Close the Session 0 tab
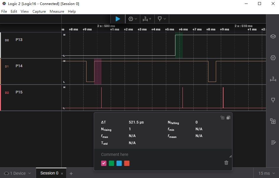The height and width of the screenshot is (178, 279). 62,174
